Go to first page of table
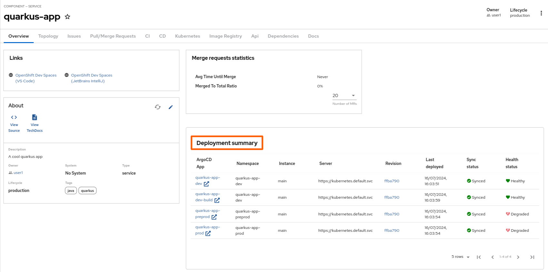Screen dimensions: 548x272 pyautogui.click(x=479, y=257)
